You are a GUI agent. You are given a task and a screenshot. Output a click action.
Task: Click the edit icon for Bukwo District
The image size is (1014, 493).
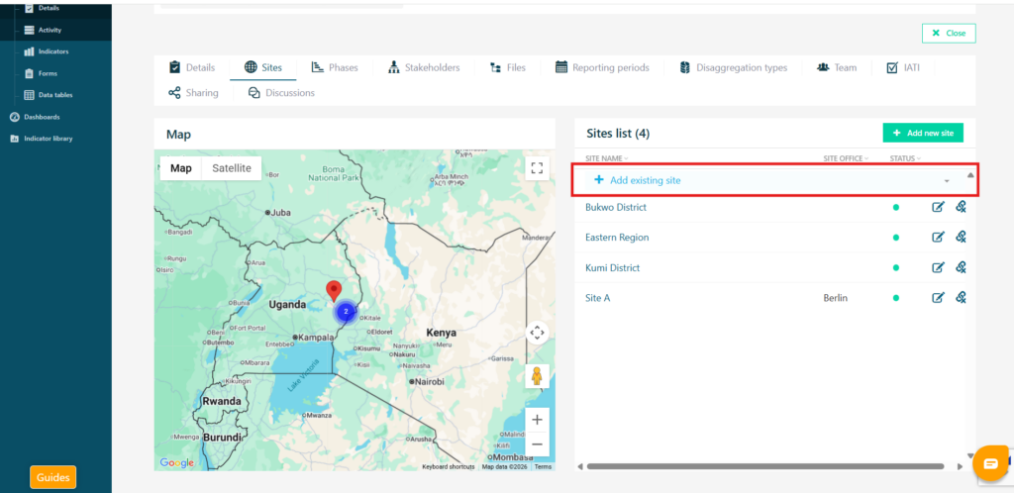click(938, 207)
